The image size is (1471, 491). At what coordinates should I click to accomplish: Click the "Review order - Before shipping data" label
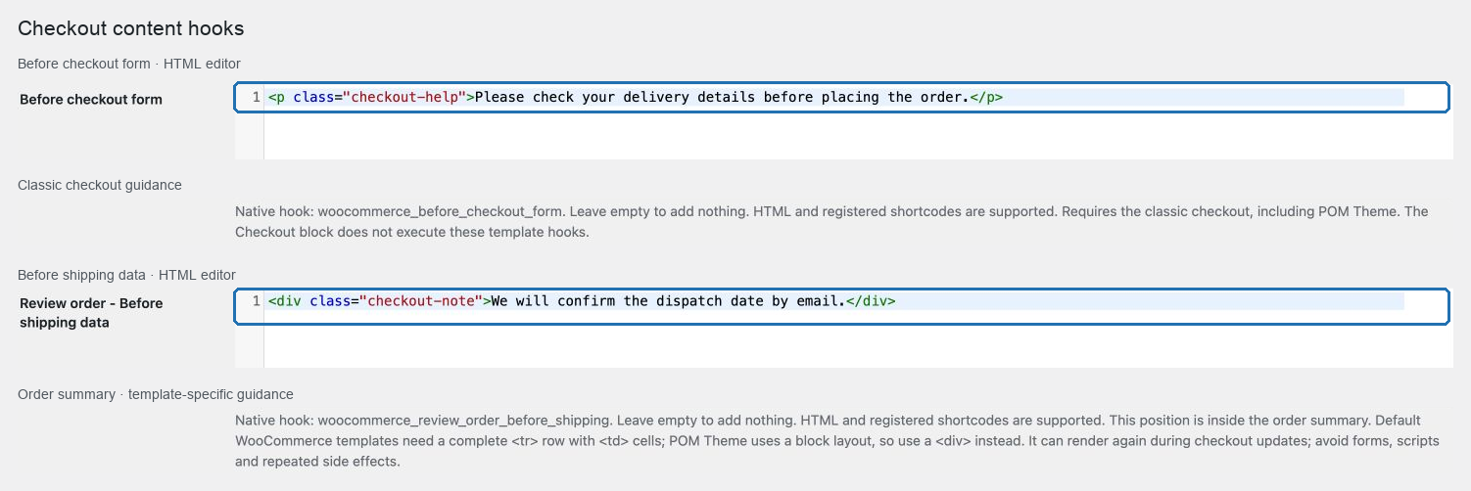pyautogui.click(x=91, y=312)
